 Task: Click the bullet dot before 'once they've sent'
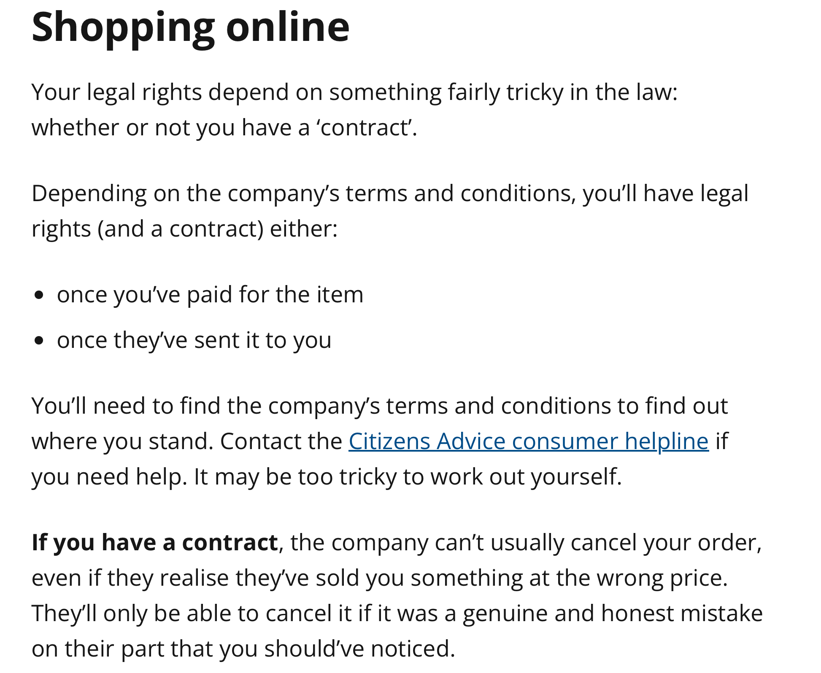[39, 340]
